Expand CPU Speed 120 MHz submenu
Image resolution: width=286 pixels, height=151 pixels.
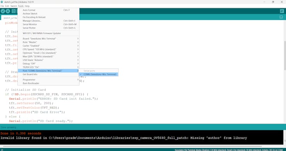point(48,49)
